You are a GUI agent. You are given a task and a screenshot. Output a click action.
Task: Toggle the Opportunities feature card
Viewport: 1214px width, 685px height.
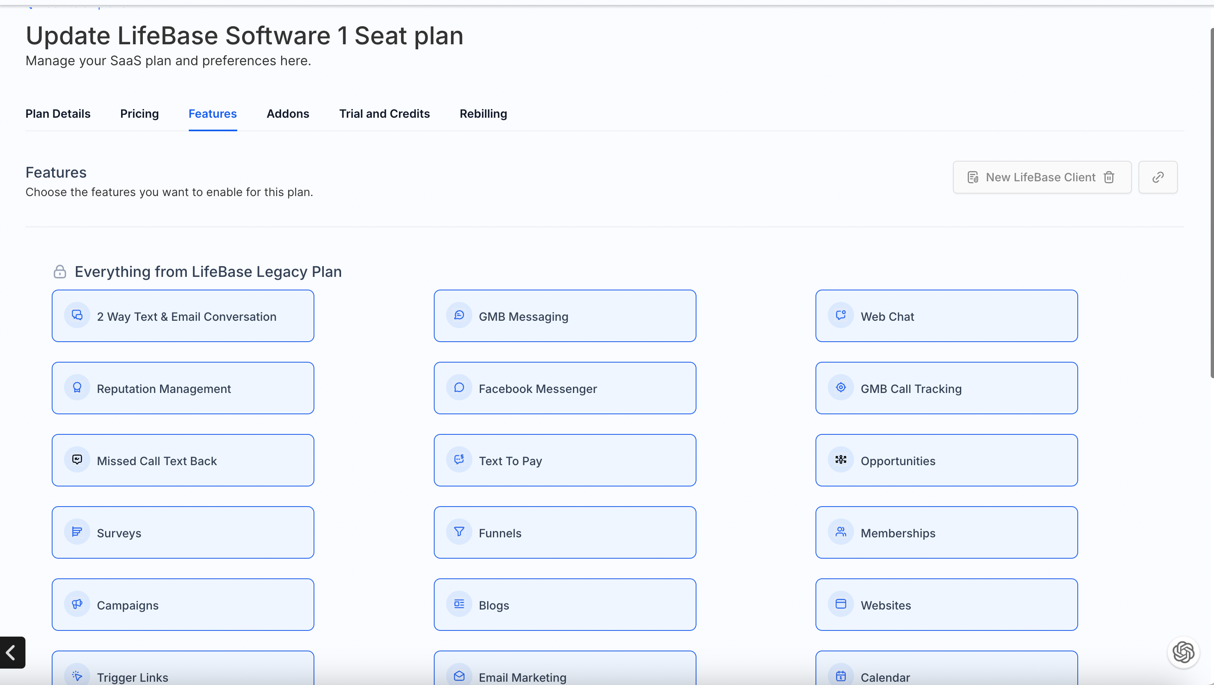coord(946,460)
